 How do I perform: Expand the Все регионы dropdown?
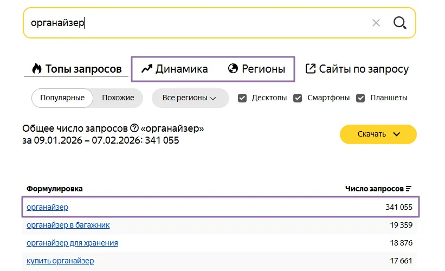[190, 98]
